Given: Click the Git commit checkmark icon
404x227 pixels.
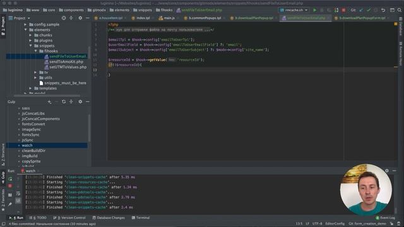Looking at the screenshot, I should click(369, 10).
